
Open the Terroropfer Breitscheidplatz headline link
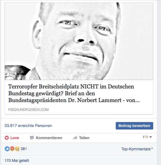[x=74, y=93]
